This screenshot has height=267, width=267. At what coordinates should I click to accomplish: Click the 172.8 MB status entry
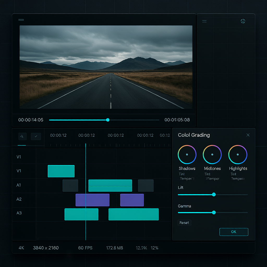[x=115, y=248]
